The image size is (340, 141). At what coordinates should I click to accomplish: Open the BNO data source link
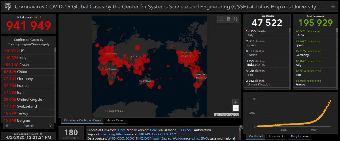205,138
